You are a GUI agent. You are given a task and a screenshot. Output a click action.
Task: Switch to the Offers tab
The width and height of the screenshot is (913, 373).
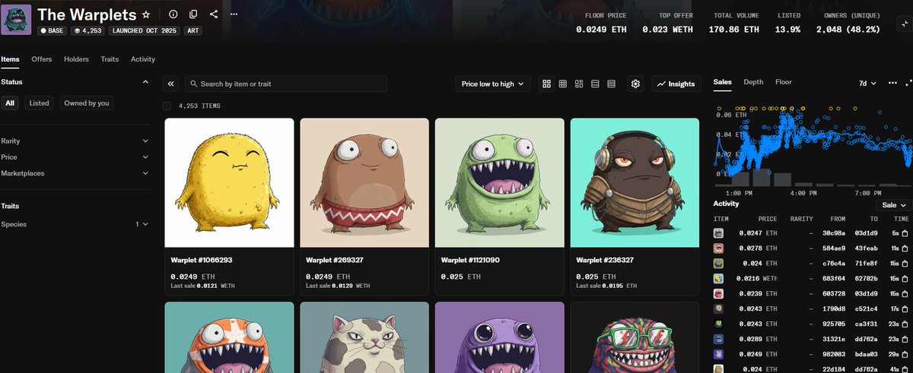42,58
